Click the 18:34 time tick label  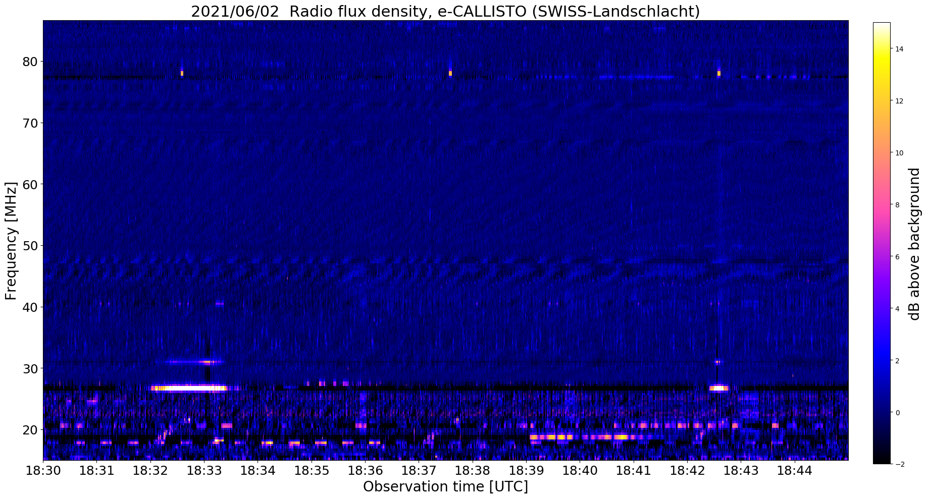[x=257, y=471]
